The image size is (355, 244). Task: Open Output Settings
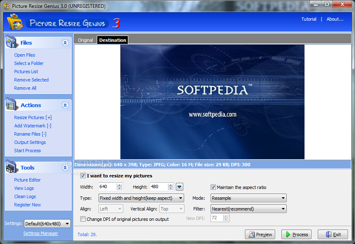tap(30, 142)
